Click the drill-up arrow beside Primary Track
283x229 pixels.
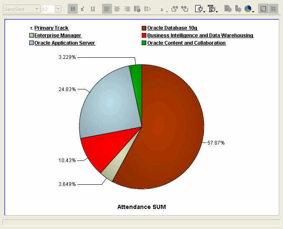coord(31,28)
